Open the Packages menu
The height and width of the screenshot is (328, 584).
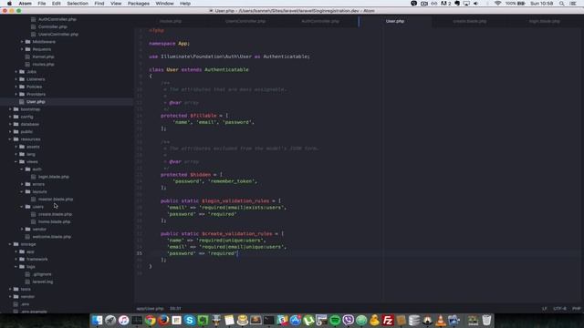139,4
